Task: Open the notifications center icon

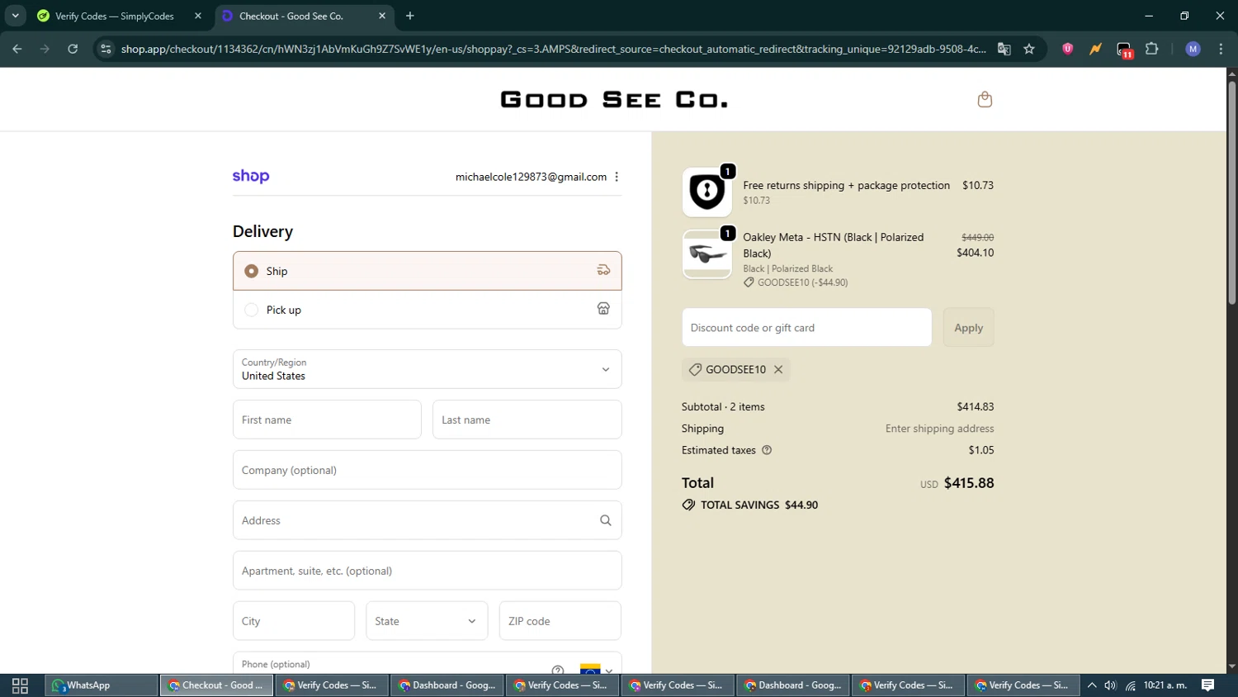Action: (1208, 685)
